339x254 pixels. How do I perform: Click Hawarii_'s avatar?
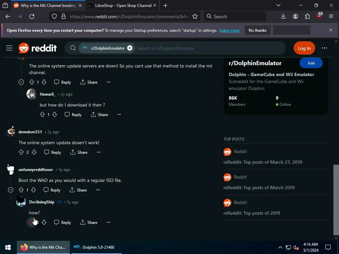pos(31,94)
